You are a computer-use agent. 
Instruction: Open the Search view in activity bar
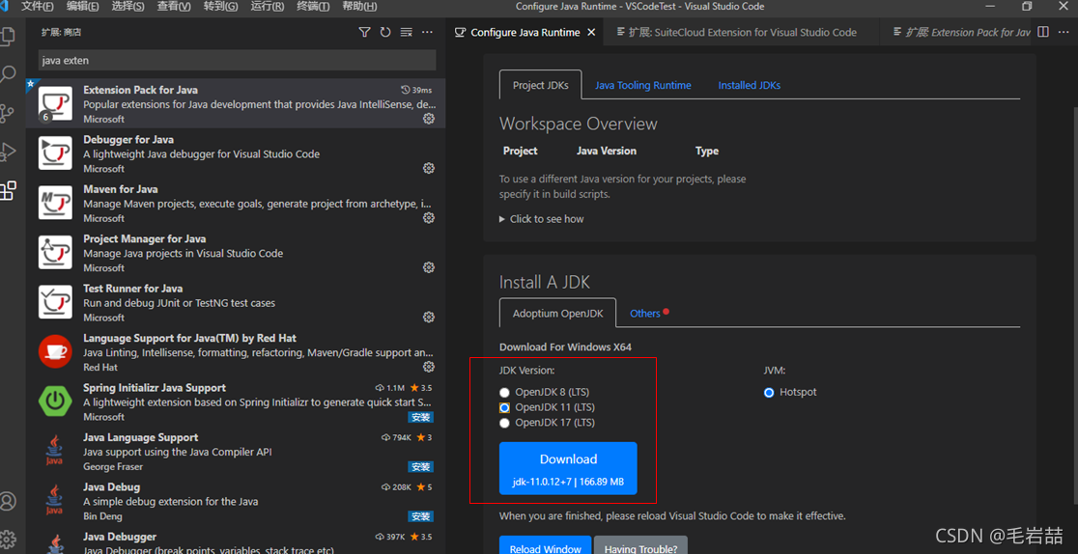click(x=9, y=74)
